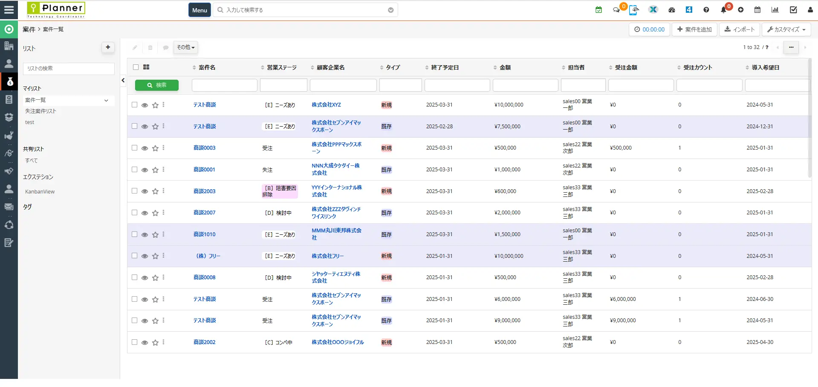Select 失注案件リスト in my lists

(40, 111)
